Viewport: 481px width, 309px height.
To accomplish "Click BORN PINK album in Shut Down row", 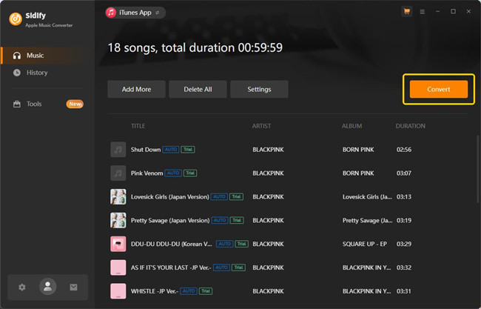I will [x=358, y=150].
